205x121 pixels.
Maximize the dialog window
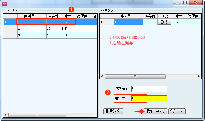pos(184,3)
